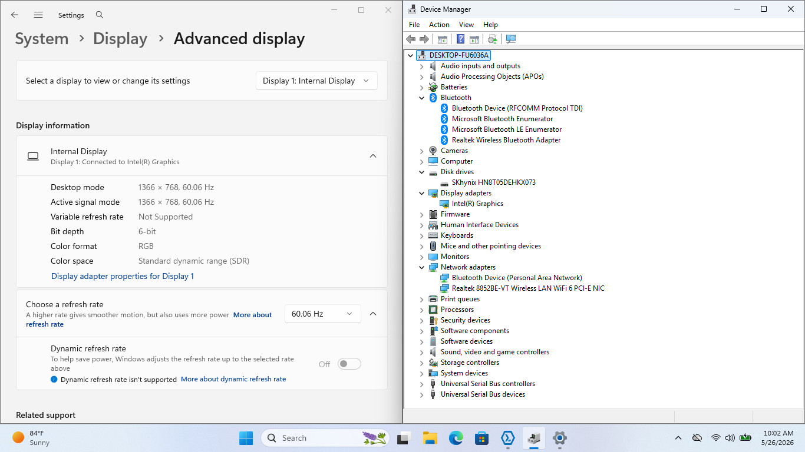
Task: Open the 60.06 Hz refresh rate dropdown
Action: [322, 314]
